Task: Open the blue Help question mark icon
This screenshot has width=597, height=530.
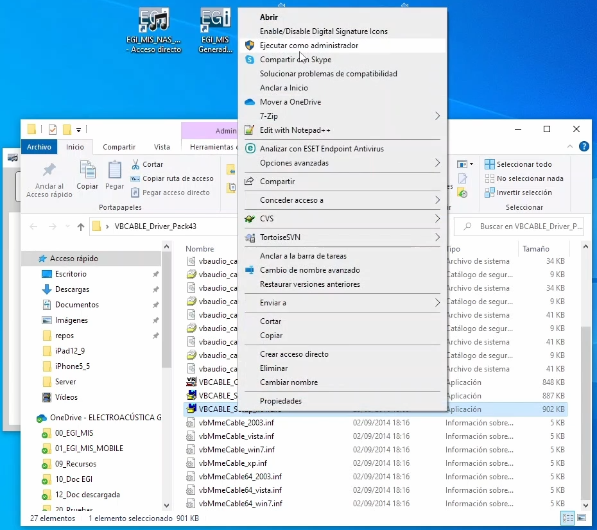Action: point(584,146)
